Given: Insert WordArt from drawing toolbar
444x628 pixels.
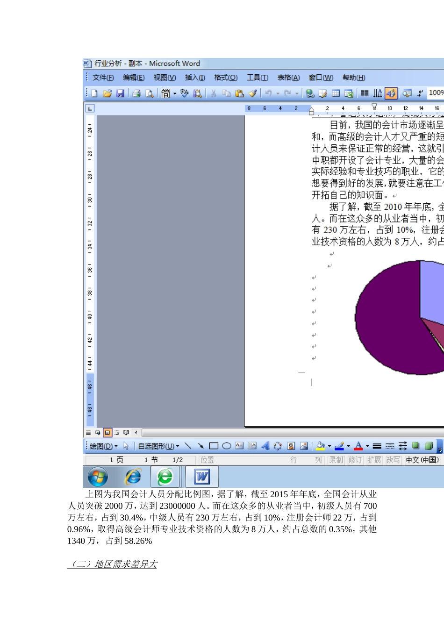Looking at the screenshot, I should [265, 446].
